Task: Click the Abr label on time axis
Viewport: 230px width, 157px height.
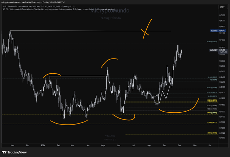Action: point(88,145)
